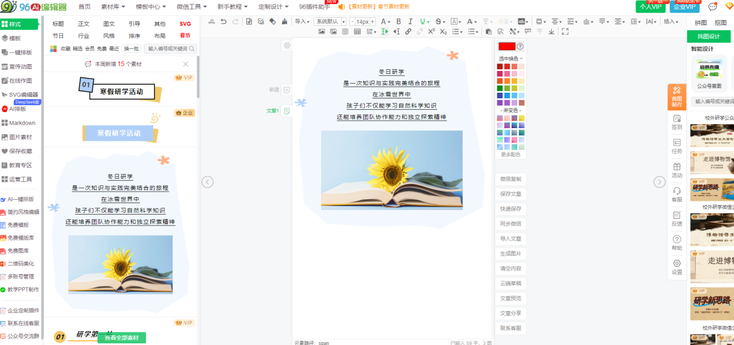Image resolution: width=734 pixels, height=345 pixels.
Task: Click the Bold formatting icon
Action: click(x=398, y=22)
